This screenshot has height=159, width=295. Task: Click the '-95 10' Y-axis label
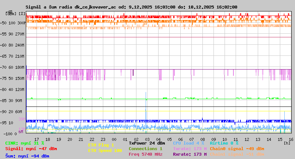coord(7,123)
